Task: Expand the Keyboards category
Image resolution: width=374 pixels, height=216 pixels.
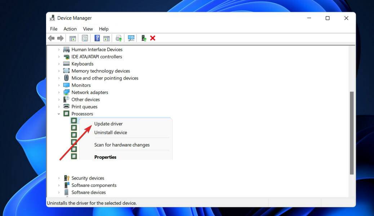Action: (59, 63)
